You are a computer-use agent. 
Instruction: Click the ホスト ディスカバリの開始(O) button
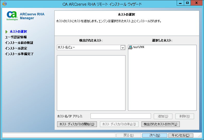click(77, 124)
